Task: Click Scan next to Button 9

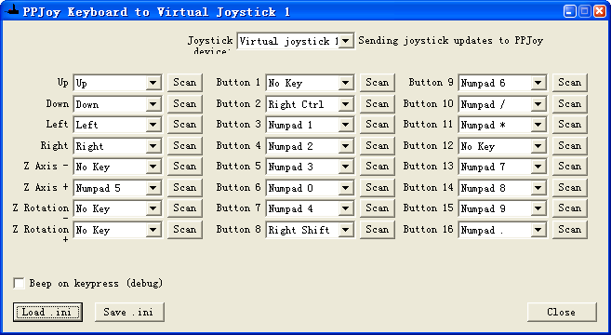Action: pos(570,83)
